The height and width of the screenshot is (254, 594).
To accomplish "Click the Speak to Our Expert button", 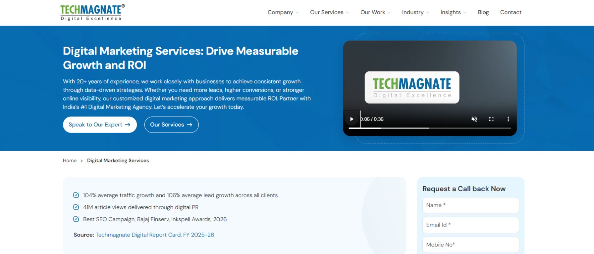I will (100, 125).
